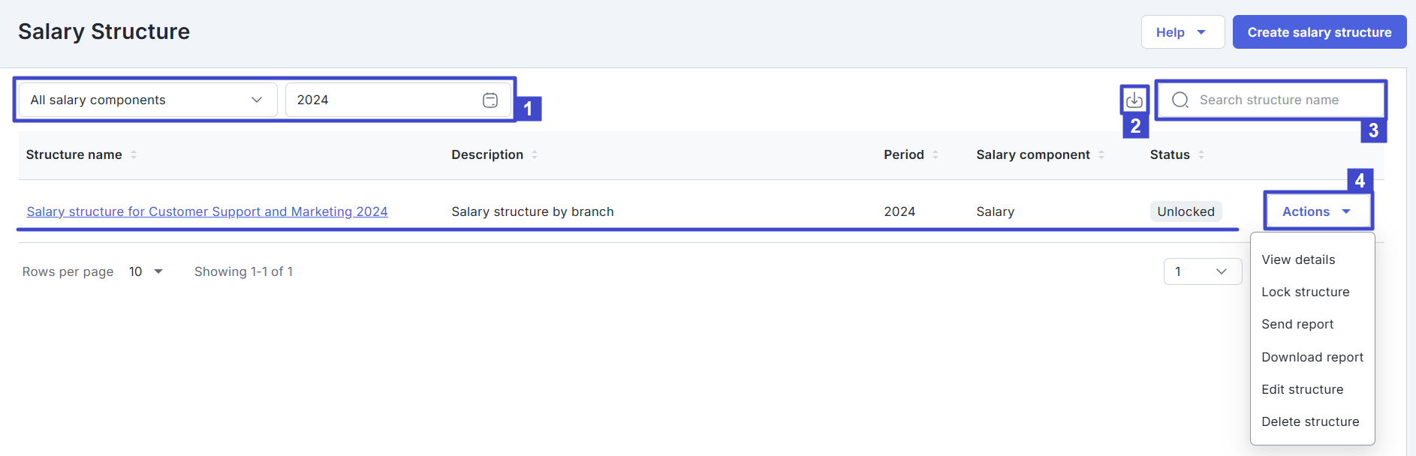
Task: Open Customer Support and Marketing 2024 link
Action: 207,211
